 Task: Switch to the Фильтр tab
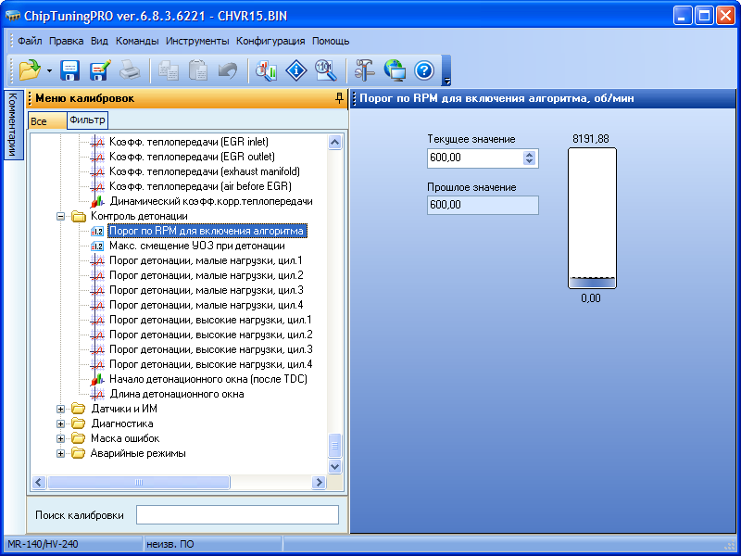click(x=88, y=120)
